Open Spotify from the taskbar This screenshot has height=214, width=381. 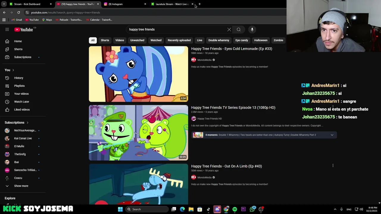235,209
